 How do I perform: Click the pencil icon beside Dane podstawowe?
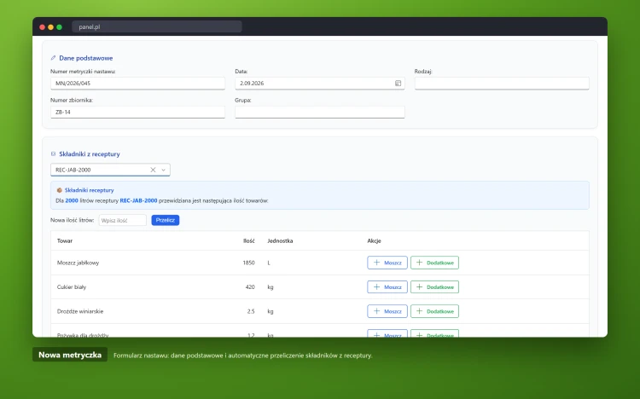[53, 58]
